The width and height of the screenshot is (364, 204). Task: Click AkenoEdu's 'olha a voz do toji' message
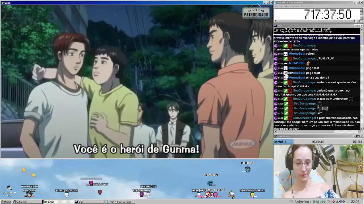317,78
